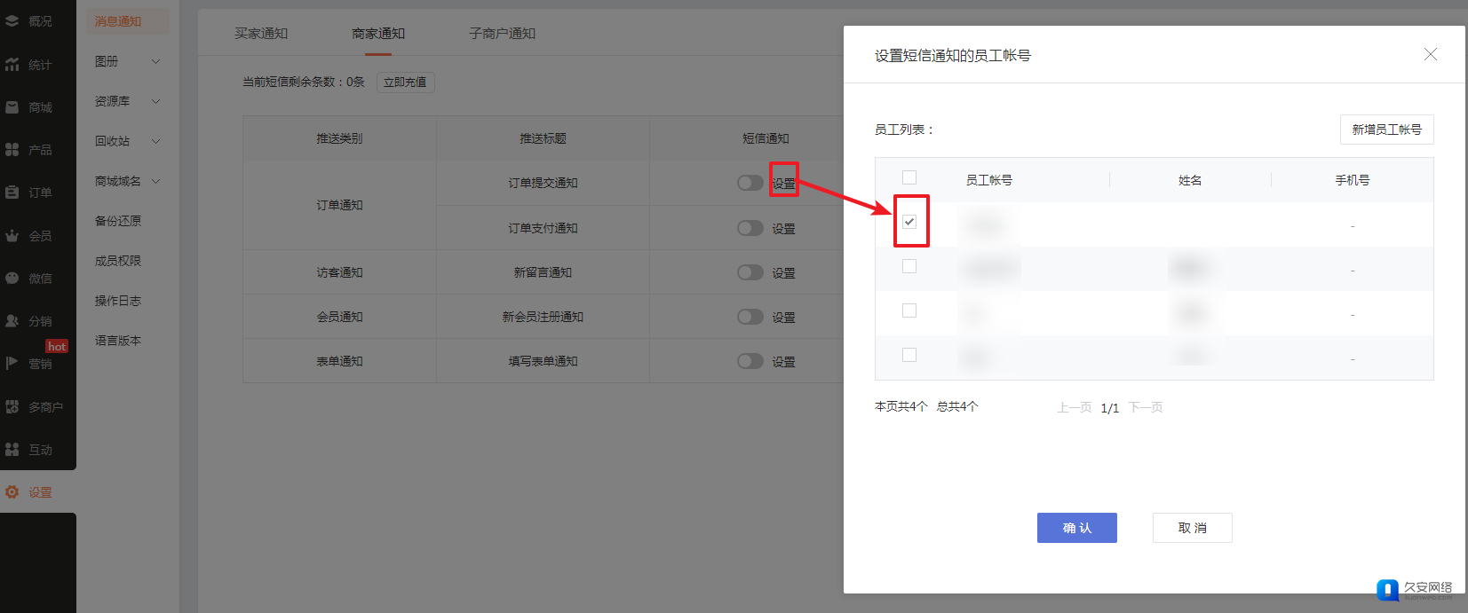The height and width of the screenshot is (613, 1468).
Task: Click the 会员 member crown icon
Action: click(x=12, y=236)
